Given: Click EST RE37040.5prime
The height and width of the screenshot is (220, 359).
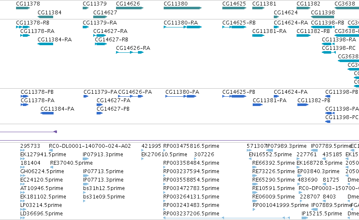Looking at the screenshot, I should point(71,163).
